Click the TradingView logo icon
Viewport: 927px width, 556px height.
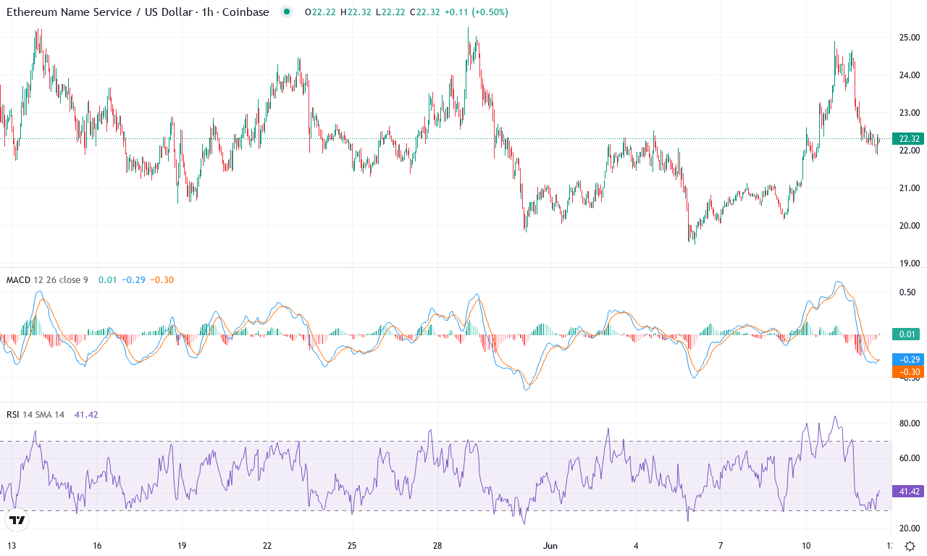tap(17, 520)
